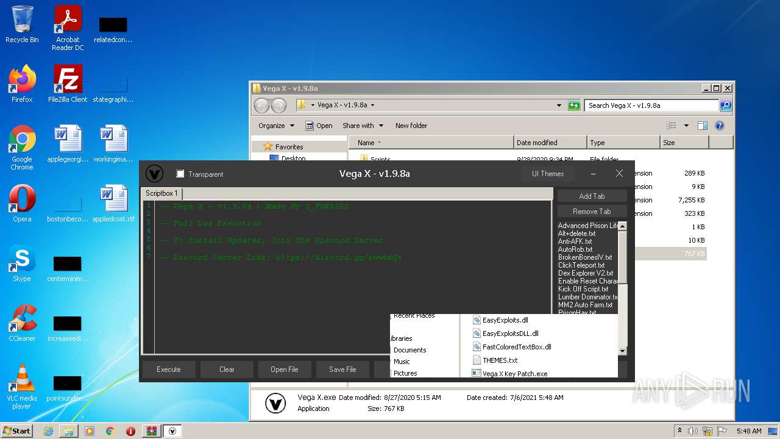Click the green Refresh icon in Explorer
780x439 pixels.
click(x=574, y=105)
